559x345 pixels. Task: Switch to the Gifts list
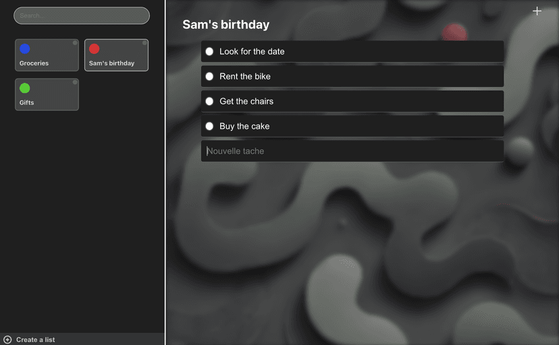[x=47, y=95]
